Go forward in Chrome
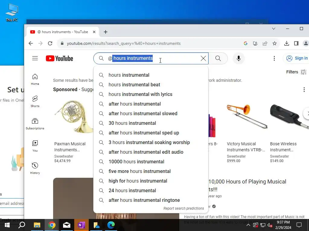 pos(40,43)
